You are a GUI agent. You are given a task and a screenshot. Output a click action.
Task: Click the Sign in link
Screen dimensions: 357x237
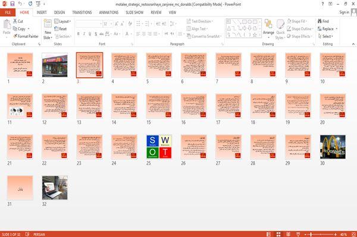click(x=344, y=12)
